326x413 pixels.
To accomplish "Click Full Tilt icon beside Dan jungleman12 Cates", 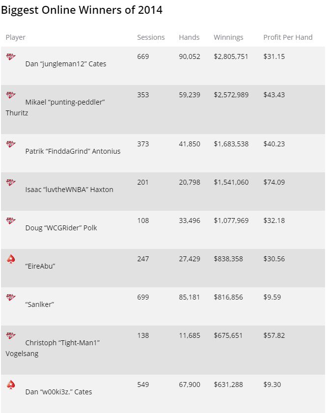I will (x=11, y=56).
